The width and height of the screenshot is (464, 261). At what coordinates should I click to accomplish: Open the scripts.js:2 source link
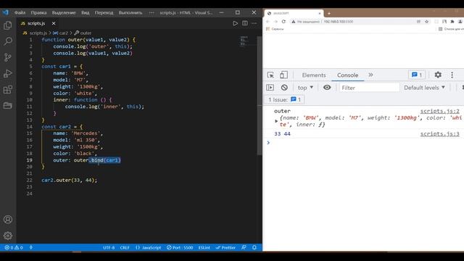pyautogui.click(x=440, y=111)
